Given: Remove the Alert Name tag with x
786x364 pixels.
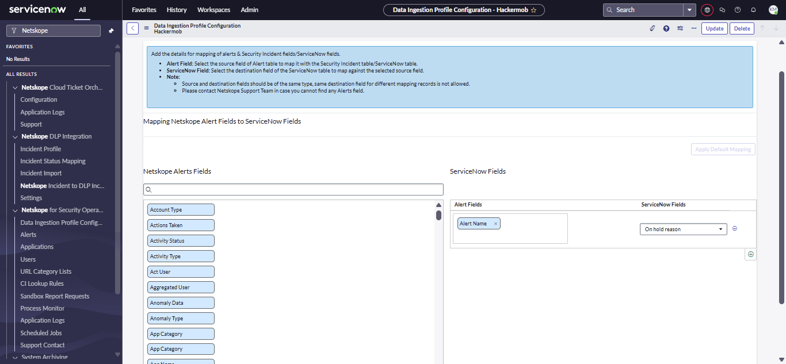Looking at the screenshot, I should [495, 224].
